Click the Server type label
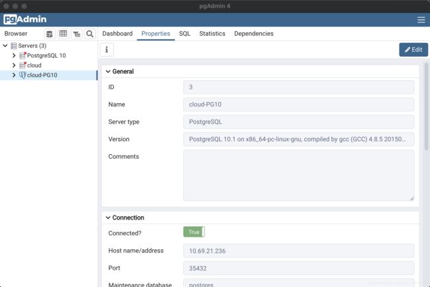Screen dimensions: 430x287 coord(124,122)
